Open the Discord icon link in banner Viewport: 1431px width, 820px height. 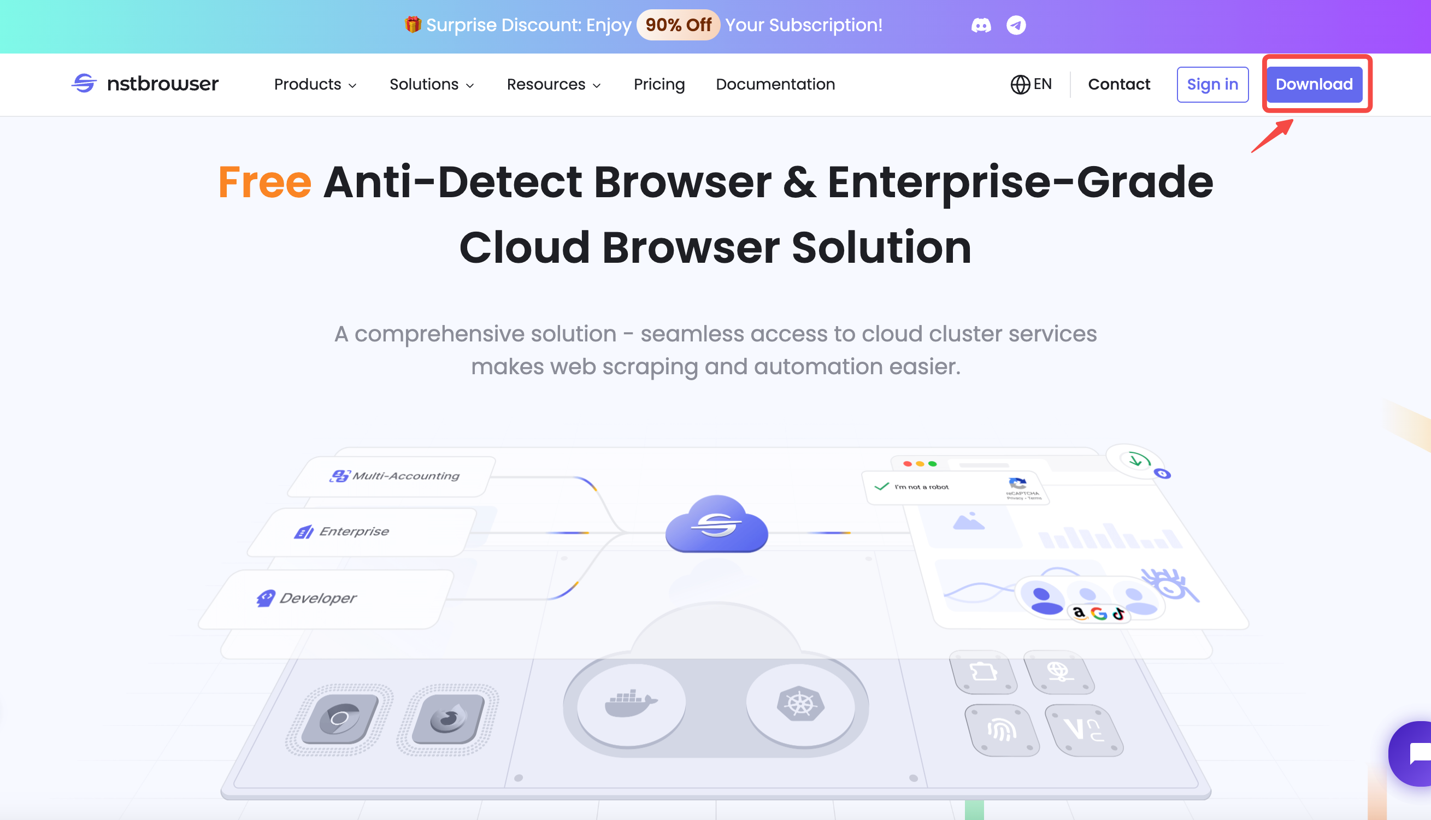981,25
